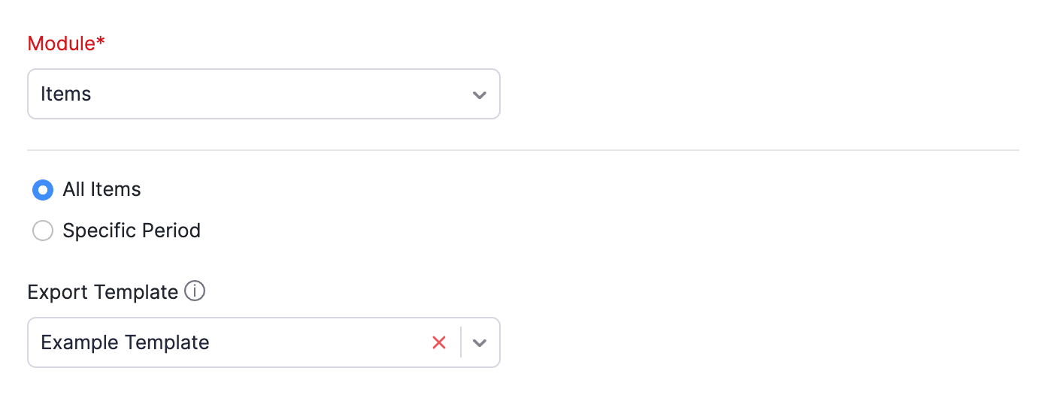
Task: Open Export Template list via chevron arrow
Action: point(480,342)
